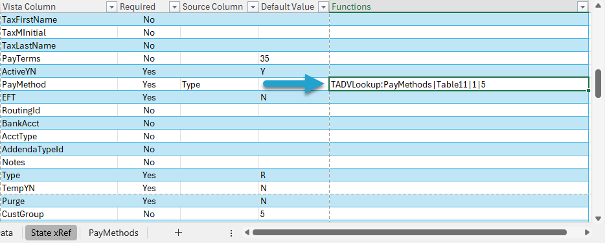Select the PayTerms cell
This screenshot has width=605, height=243.
[x=59, y=58]
